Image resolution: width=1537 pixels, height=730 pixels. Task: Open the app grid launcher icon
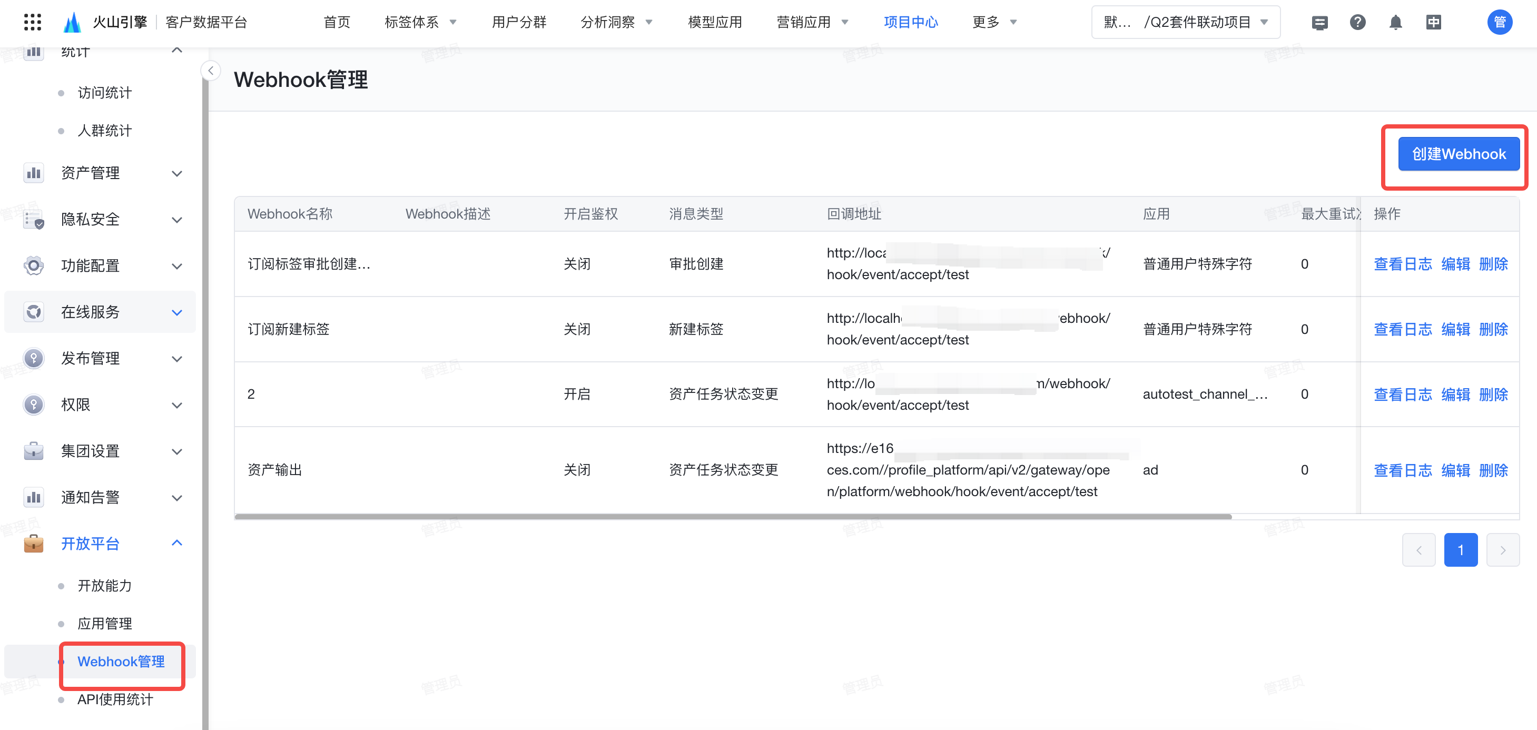[33, 22]
